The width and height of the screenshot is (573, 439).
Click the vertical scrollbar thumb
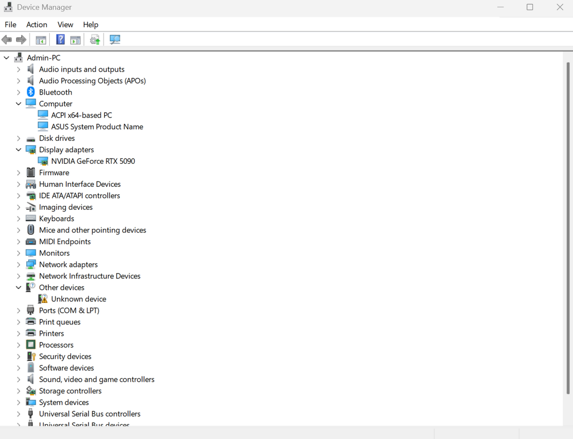click(568, 228)
